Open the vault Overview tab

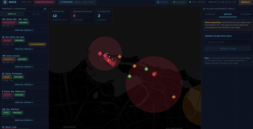(x=210, y=14)
